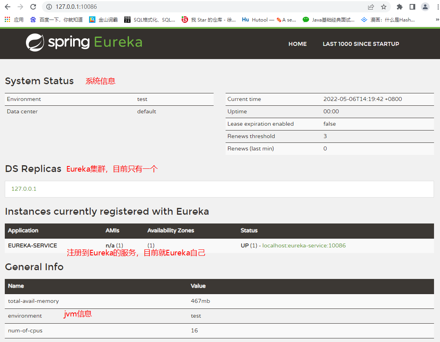Click the browser forward arrow

(x=20, y=7)
